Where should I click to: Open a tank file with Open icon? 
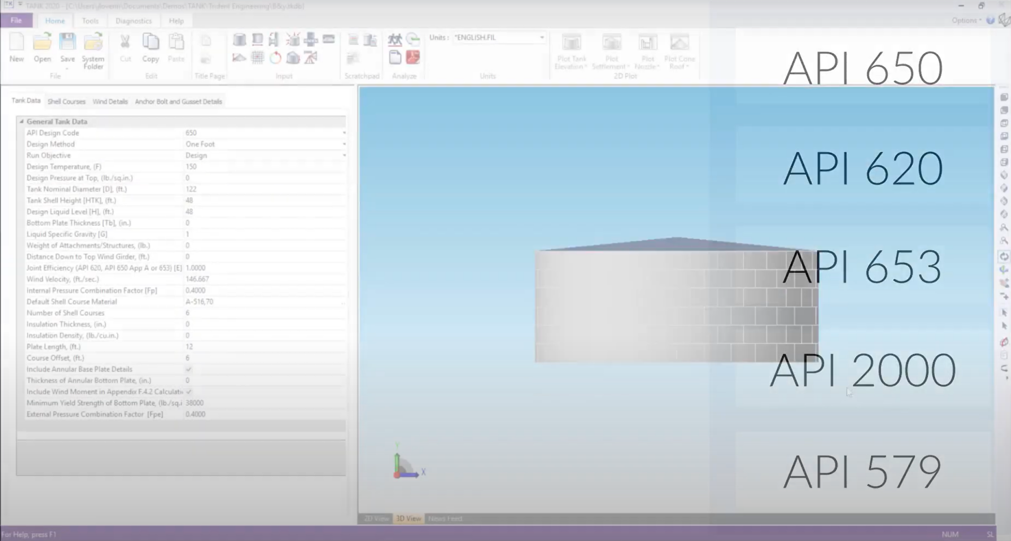[x=42, y=48]
